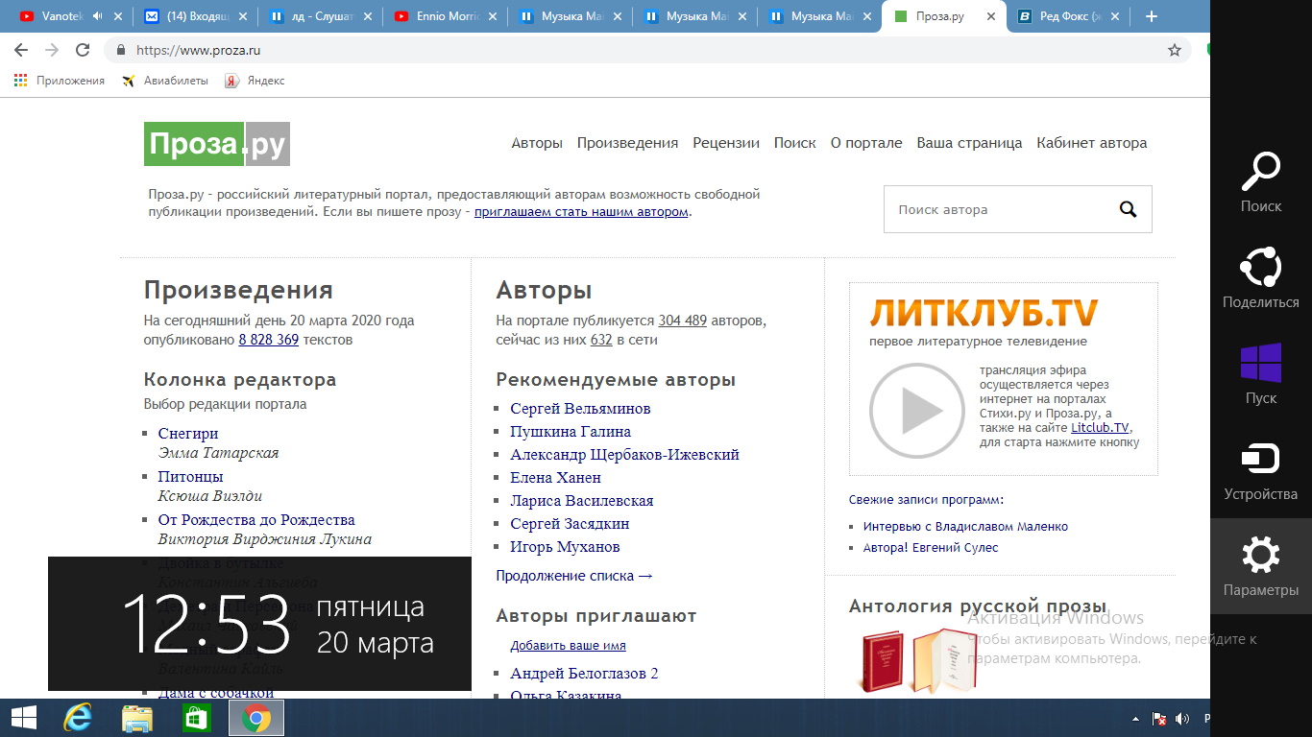The image size is (1312, 737).
Task: Open the Яндекс bookmark
Action: (x=255, y=81)
